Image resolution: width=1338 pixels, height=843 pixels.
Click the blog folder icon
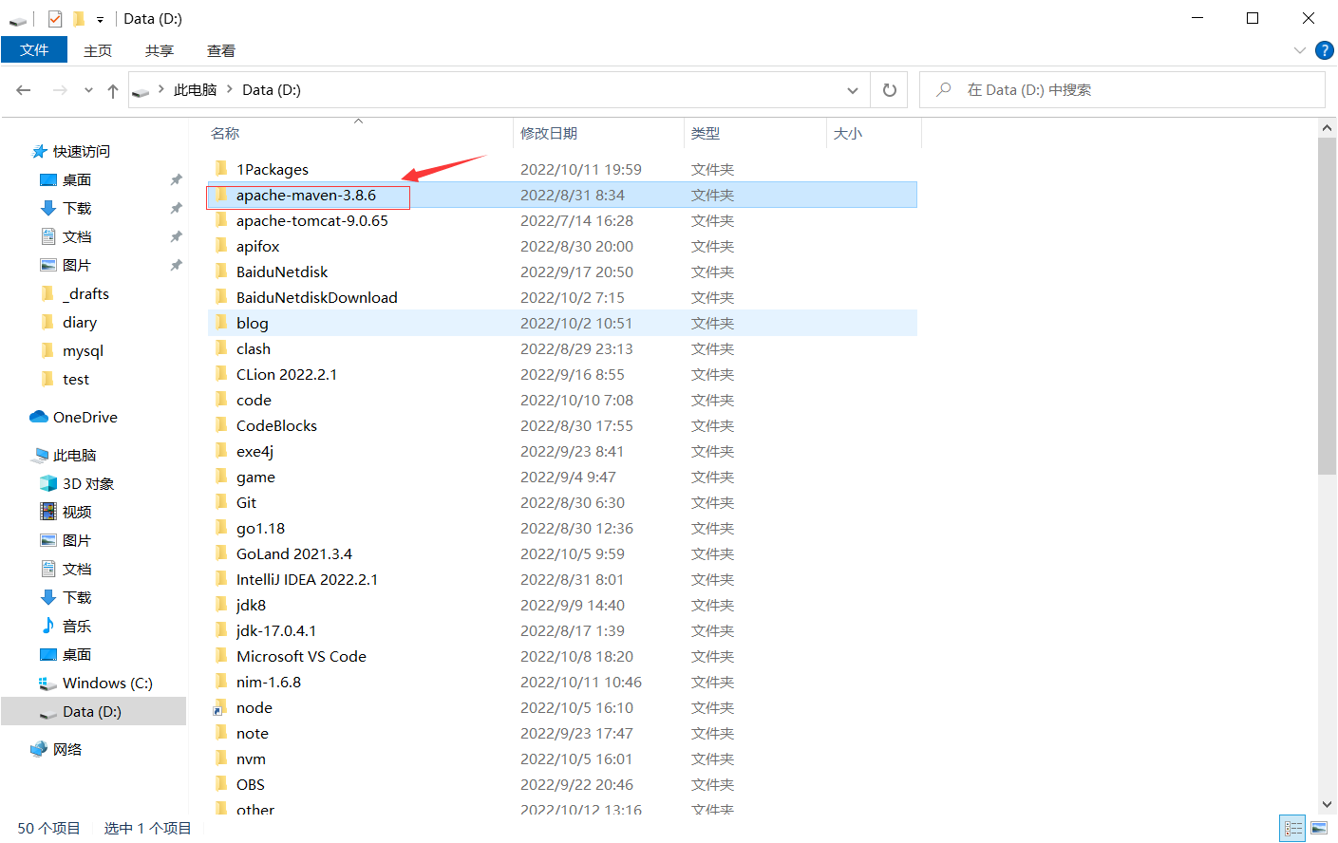coord(221,323)
